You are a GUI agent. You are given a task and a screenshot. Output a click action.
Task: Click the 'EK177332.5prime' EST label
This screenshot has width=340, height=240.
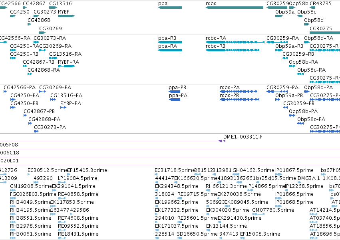[x=177, y=210]
